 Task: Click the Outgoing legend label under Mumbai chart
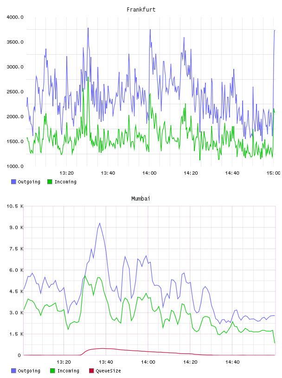tap(29, 371)
